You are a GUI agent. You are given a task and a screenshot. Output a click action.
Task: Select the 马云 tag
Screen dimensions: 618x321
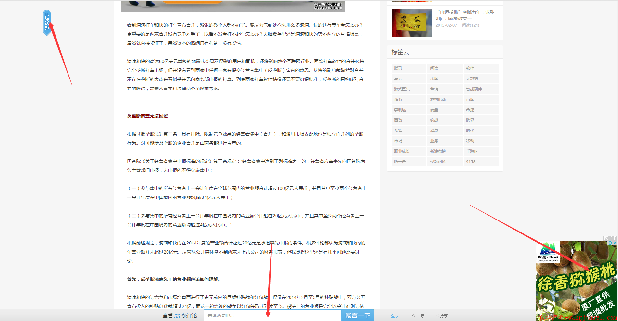click(x=409, y=78)
